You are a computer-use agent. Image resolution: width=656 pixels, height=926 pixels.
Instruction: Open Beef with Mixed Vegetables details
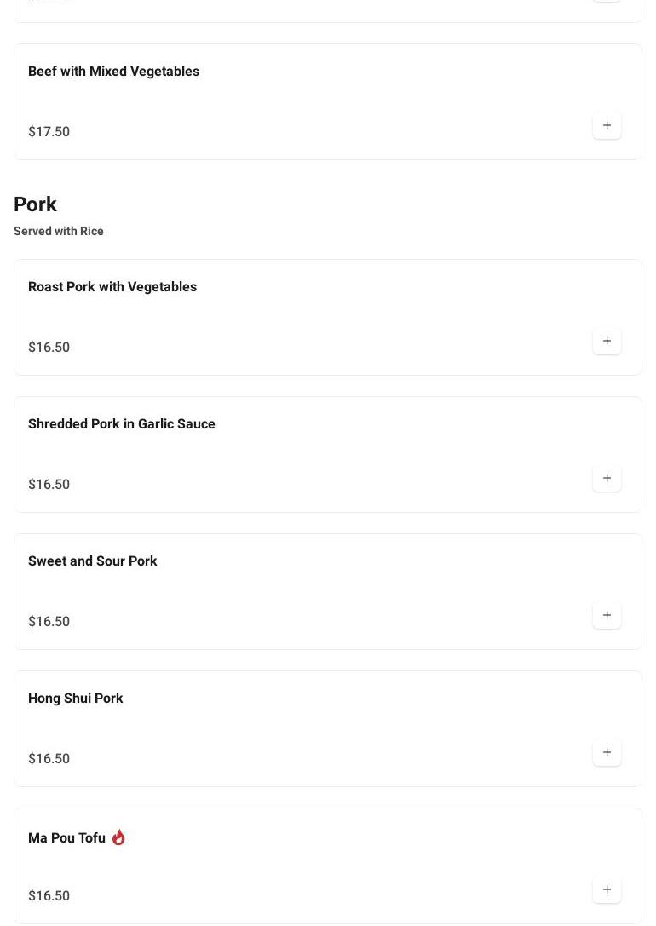(113, 72)
